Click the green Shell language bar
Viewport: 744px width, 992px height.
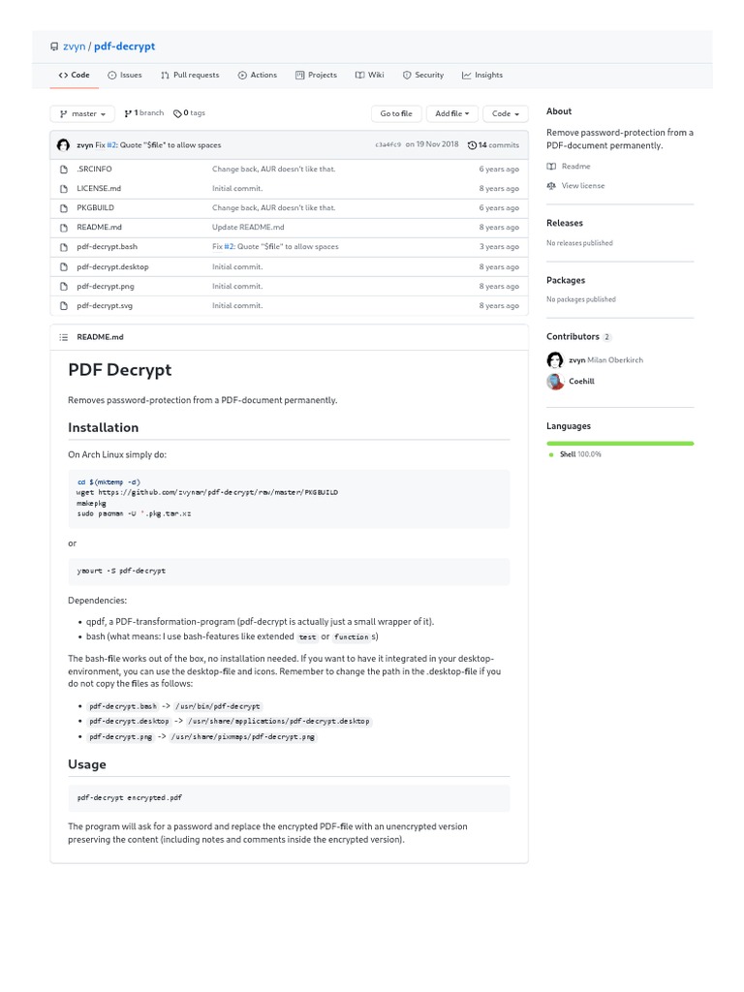click(620, 443)
